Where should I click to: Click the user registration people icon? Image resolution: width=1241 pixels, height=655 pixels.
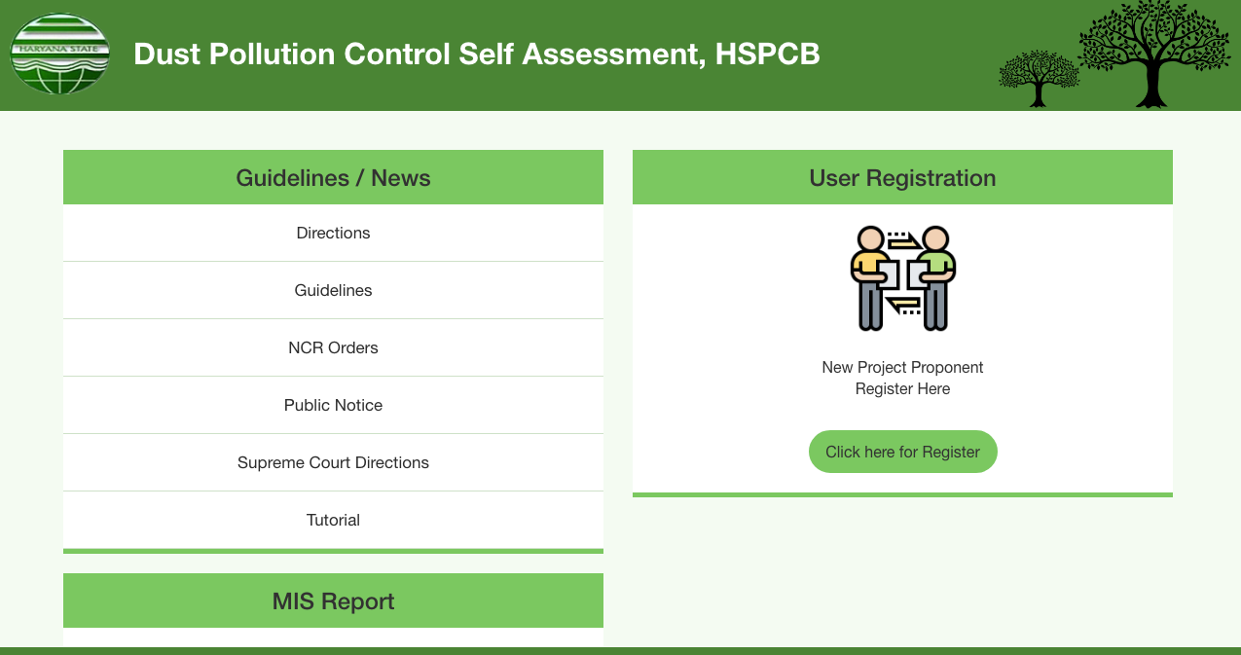pos(902,277)
